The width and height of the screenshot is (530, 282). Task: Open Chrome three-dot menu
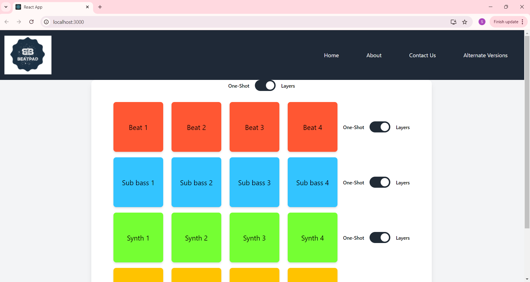click(x=522, y=22)
